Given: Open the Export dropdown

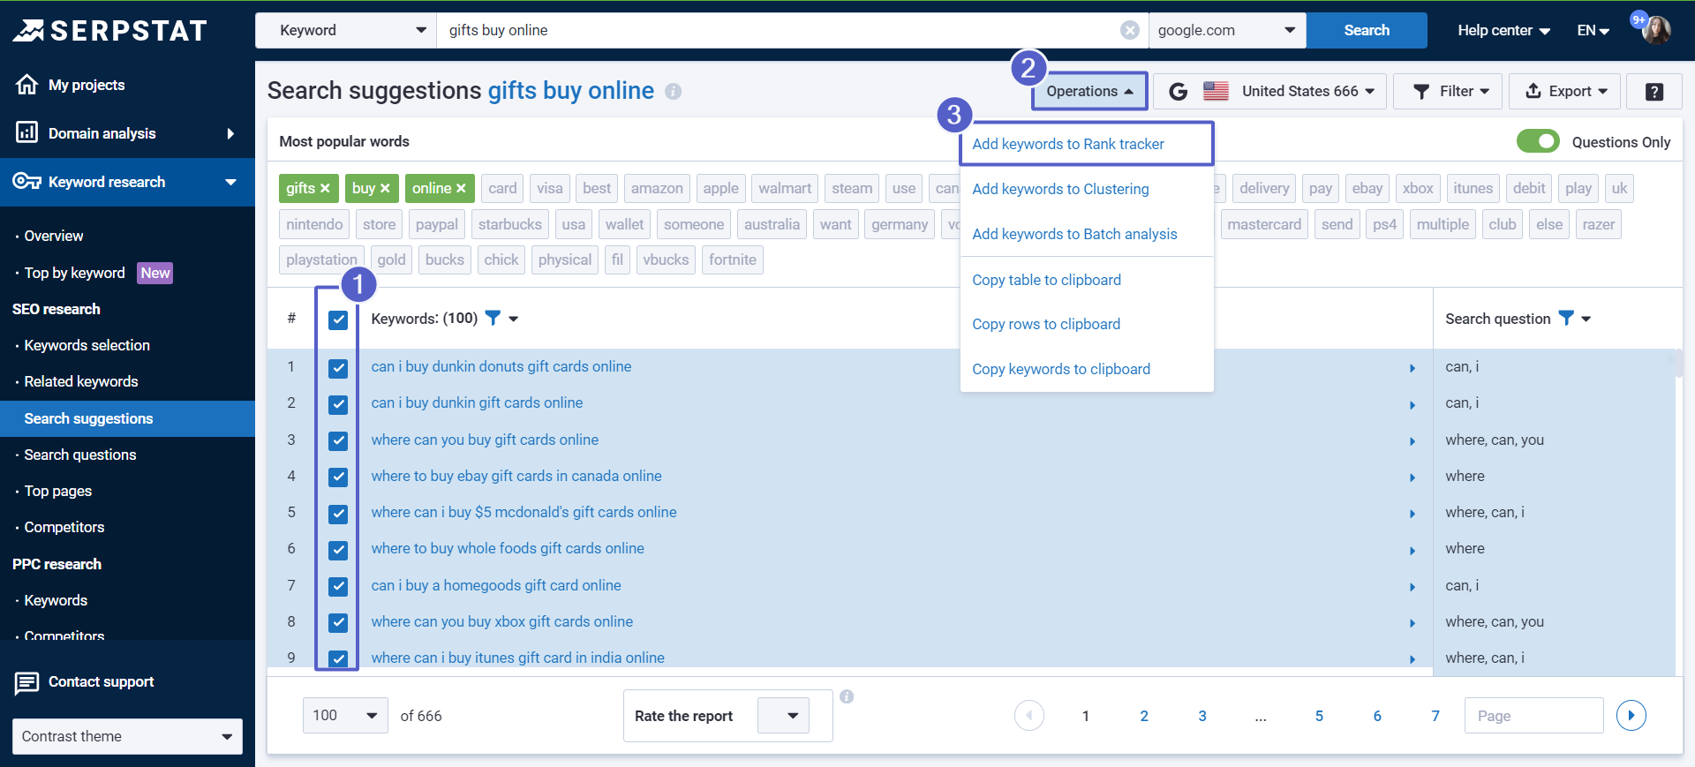Looking at the screenshot, I should pos(1564,91).
